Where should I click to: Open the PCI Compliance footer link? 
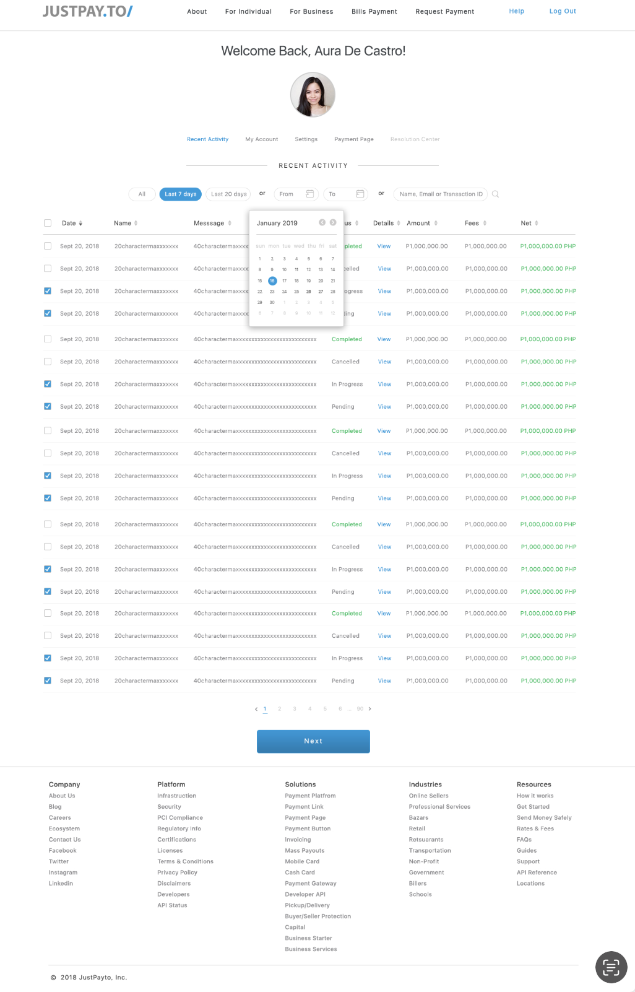click(180, 818)
